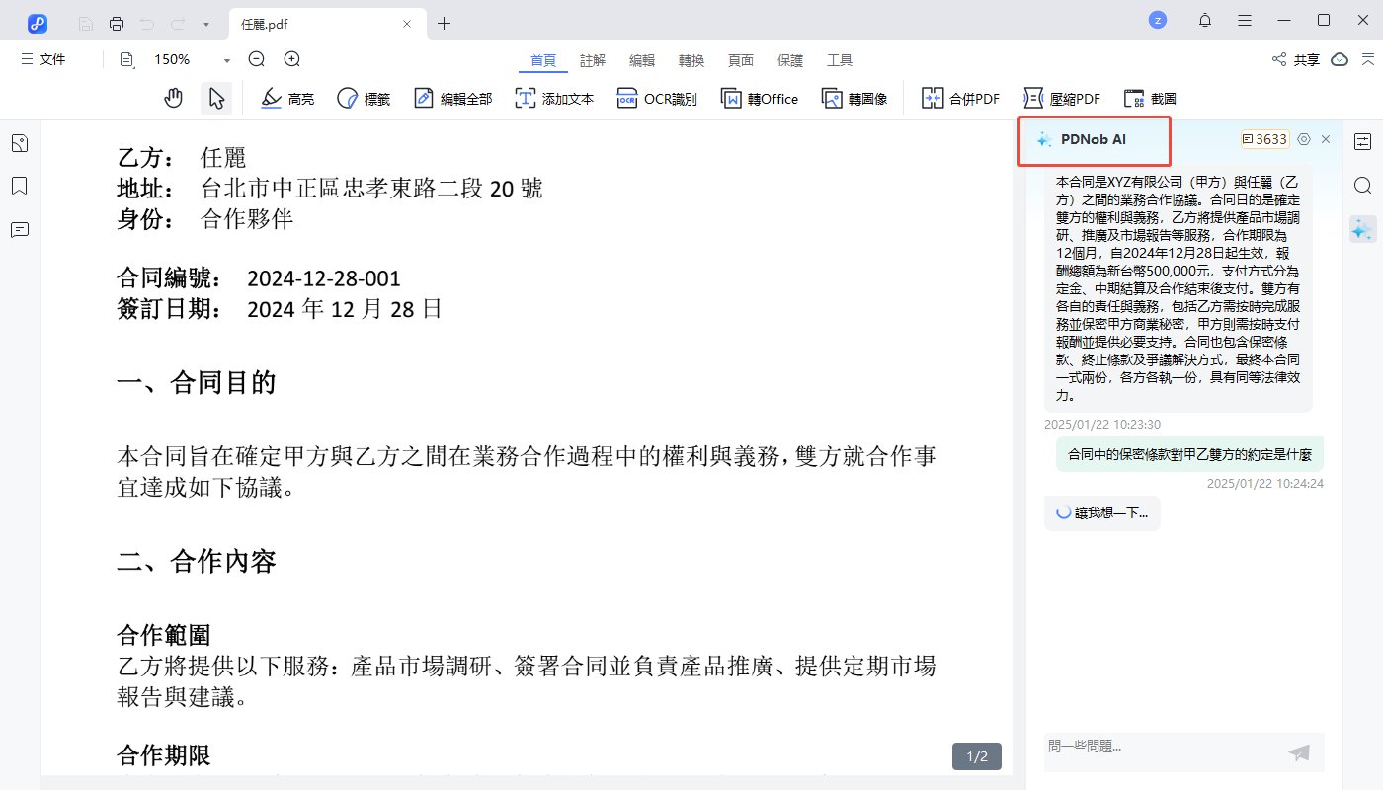Enable the 添加文本 add text mode
Image resolution: width=1383 pixels, height=790 pixels.
(x=553, y=98)
